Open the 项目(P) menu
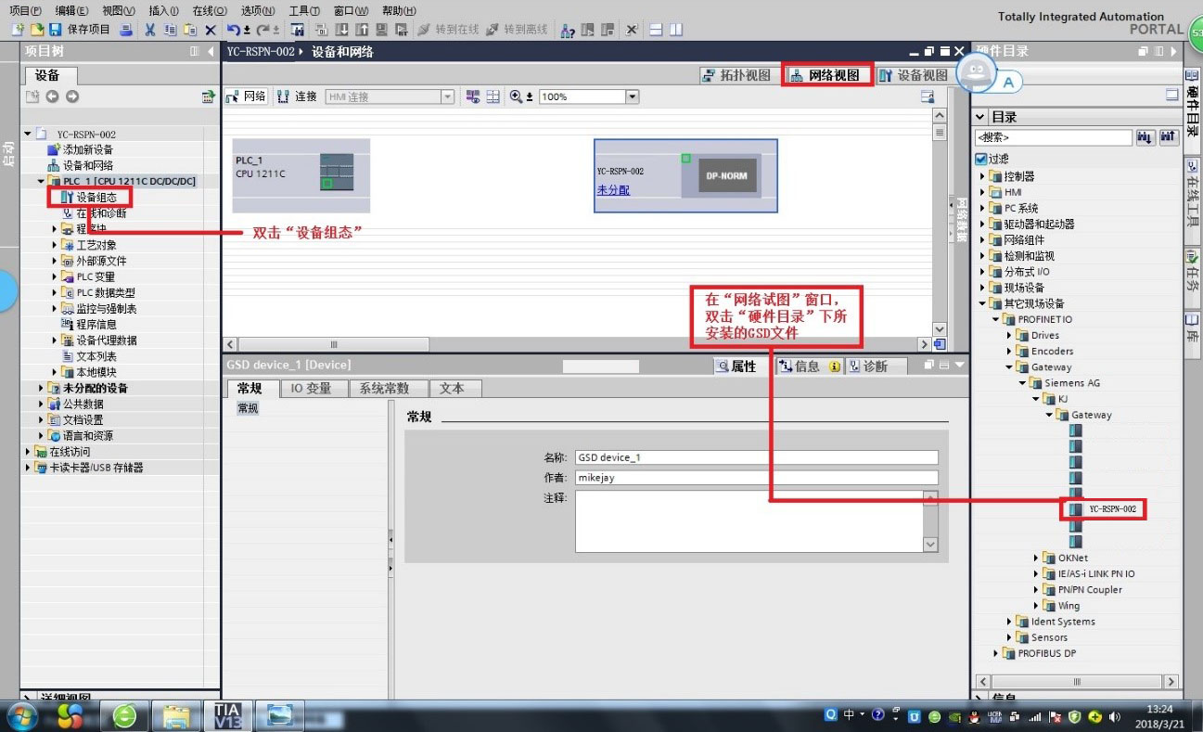Image resolution: width=1203 pixels, height=732 pixels. click(x=25, y=10)
